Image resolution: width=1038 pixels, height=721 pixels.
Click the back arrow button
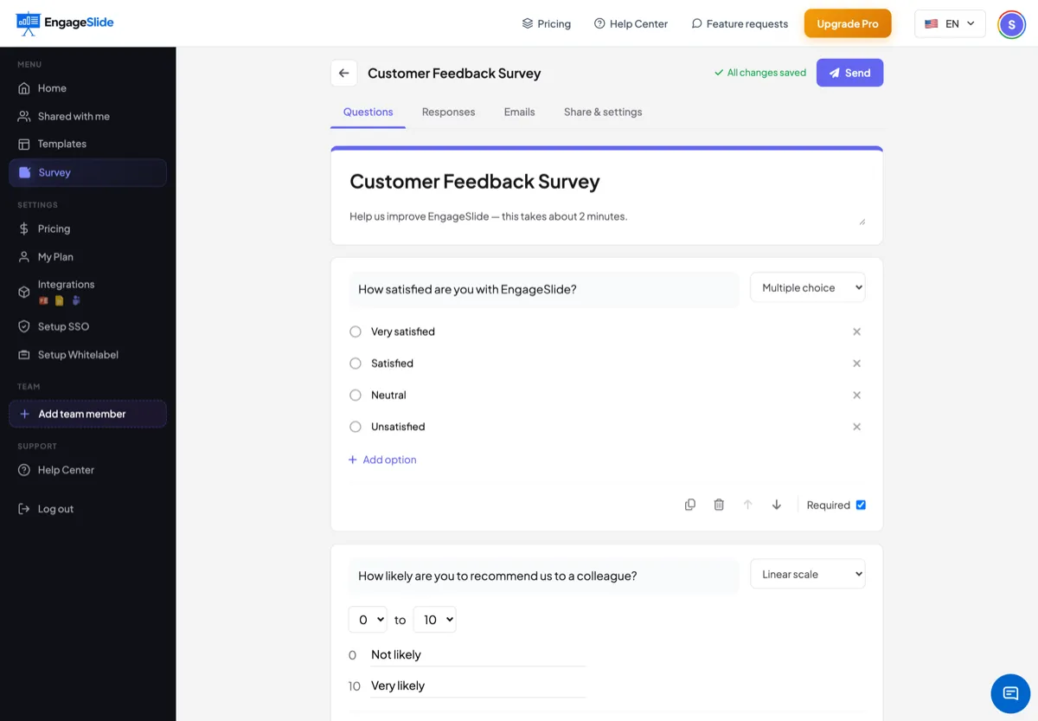[x=343, y=73]
